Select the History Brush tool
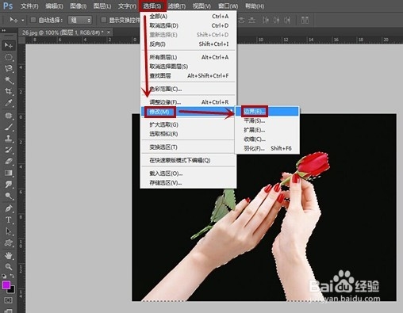The height and width of the screenshot is (313, 403). pos(9,150)
